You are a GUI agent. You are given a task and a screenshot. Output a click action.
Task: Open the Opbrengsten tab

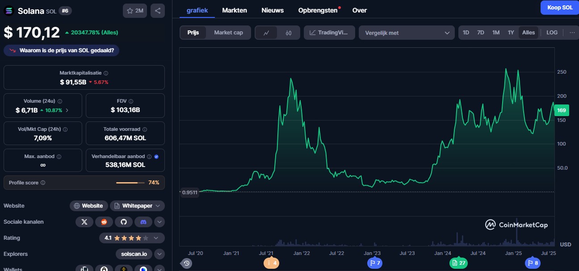coord(318,10)
